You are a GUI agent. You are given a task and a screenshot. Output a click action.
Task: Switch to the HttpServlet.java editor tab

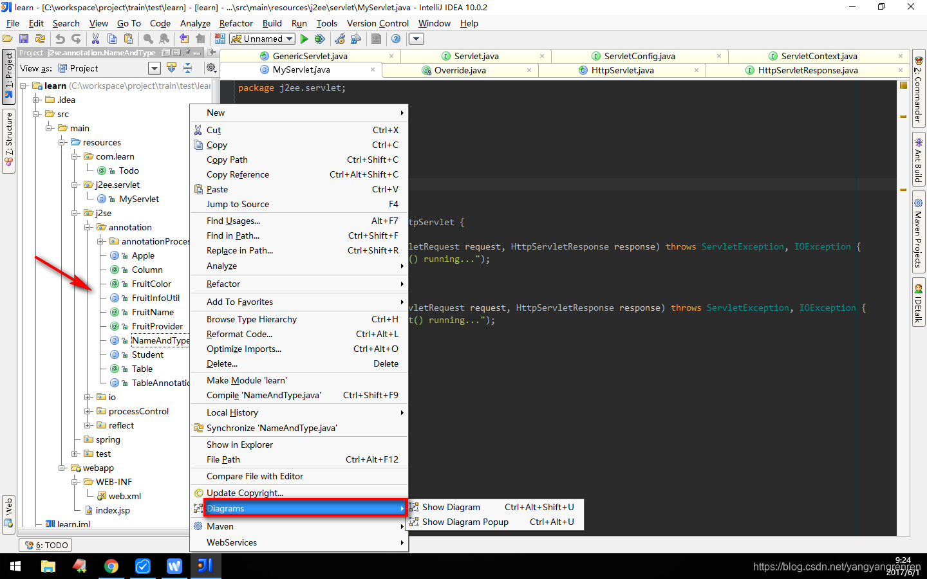pos(623,70)
